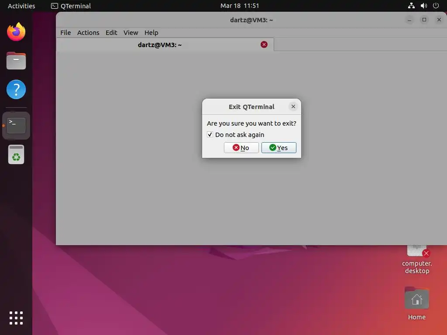This screenshot has width=447, height=335.
Task: Uncheck the Do not ask again checkbox
Action: click(x=210, y=134)
